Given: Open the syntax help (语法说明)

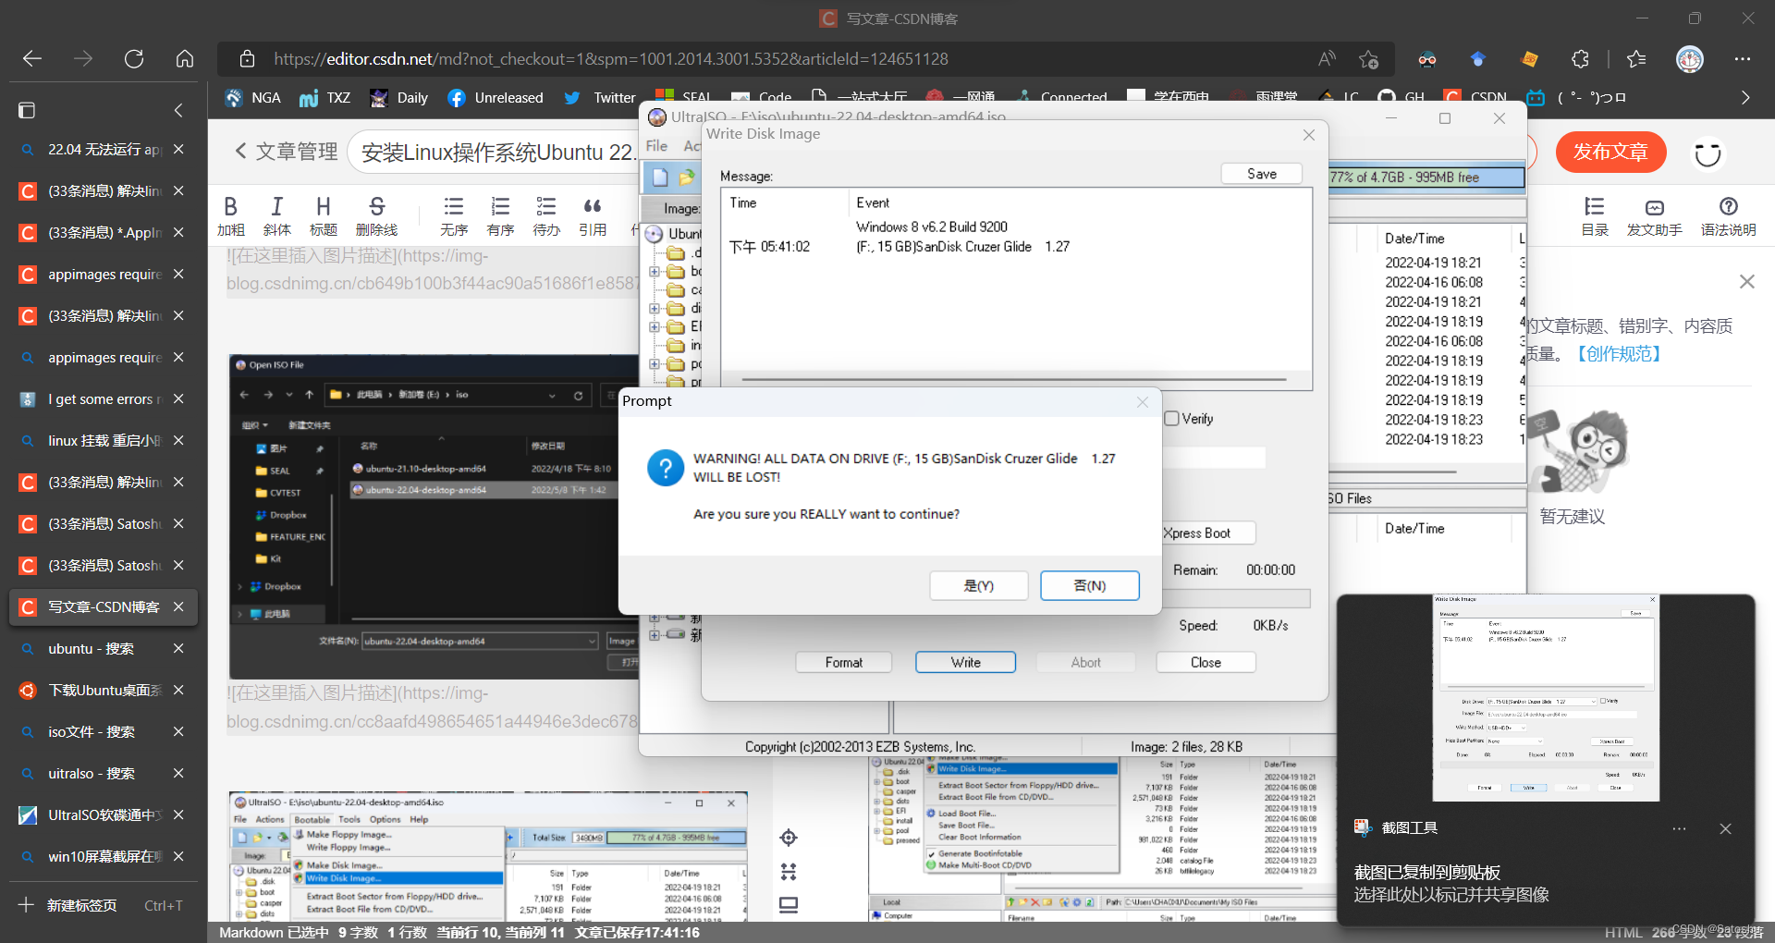Looking at the screenshot, I should coord(1728,215).
